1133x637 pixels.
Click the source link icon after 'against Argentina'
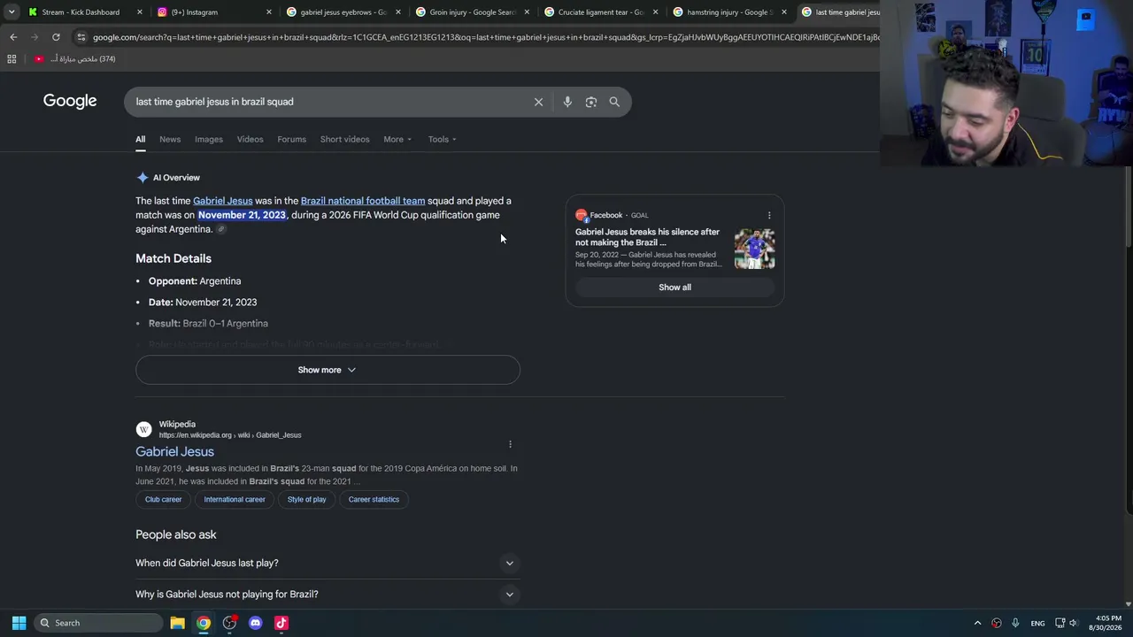(x=221, y=229)
